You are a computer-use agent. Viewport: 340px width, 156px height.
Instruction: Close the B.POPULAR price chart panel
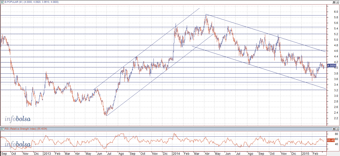click(337, 2)
